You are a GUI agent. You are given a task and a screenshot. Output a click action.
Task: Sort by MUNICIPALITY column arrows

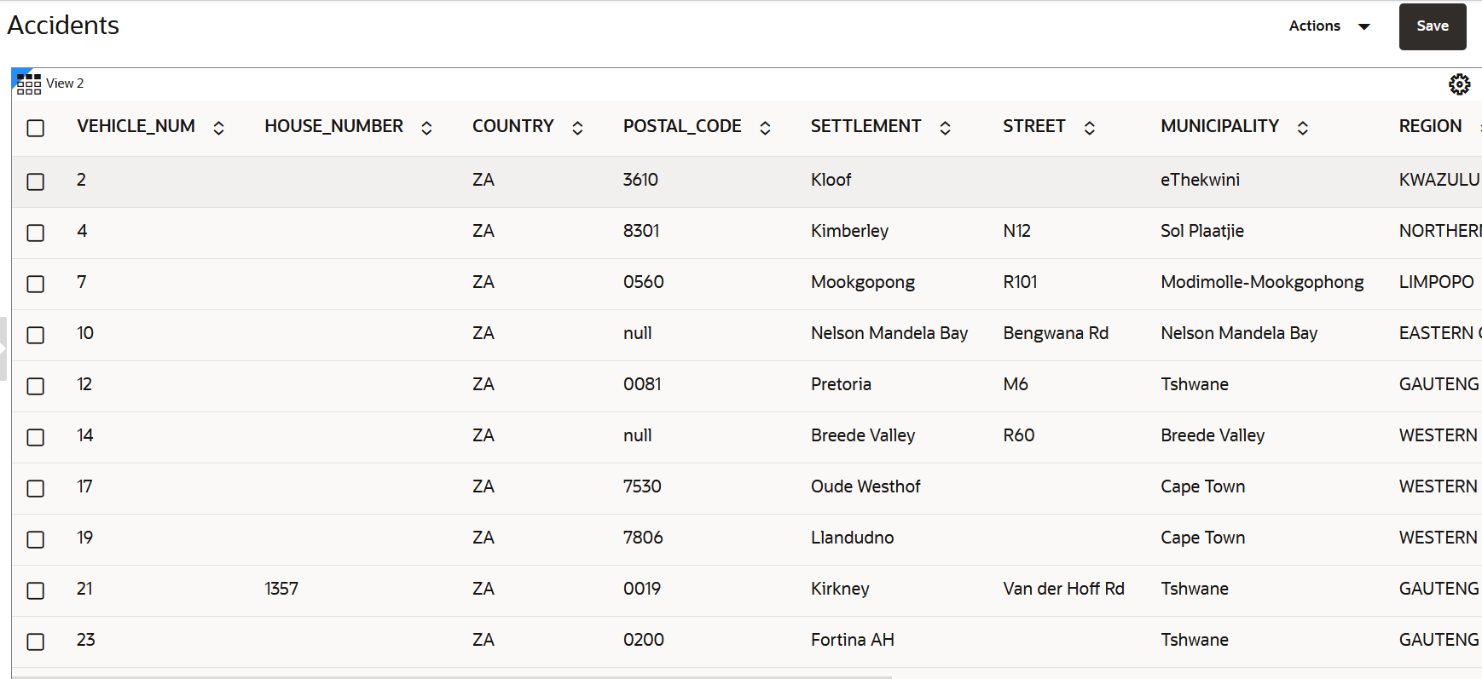click(x=1302, y=128)
